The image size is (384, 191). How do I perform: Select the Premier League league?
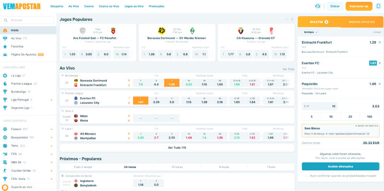(x=28, y=83)
